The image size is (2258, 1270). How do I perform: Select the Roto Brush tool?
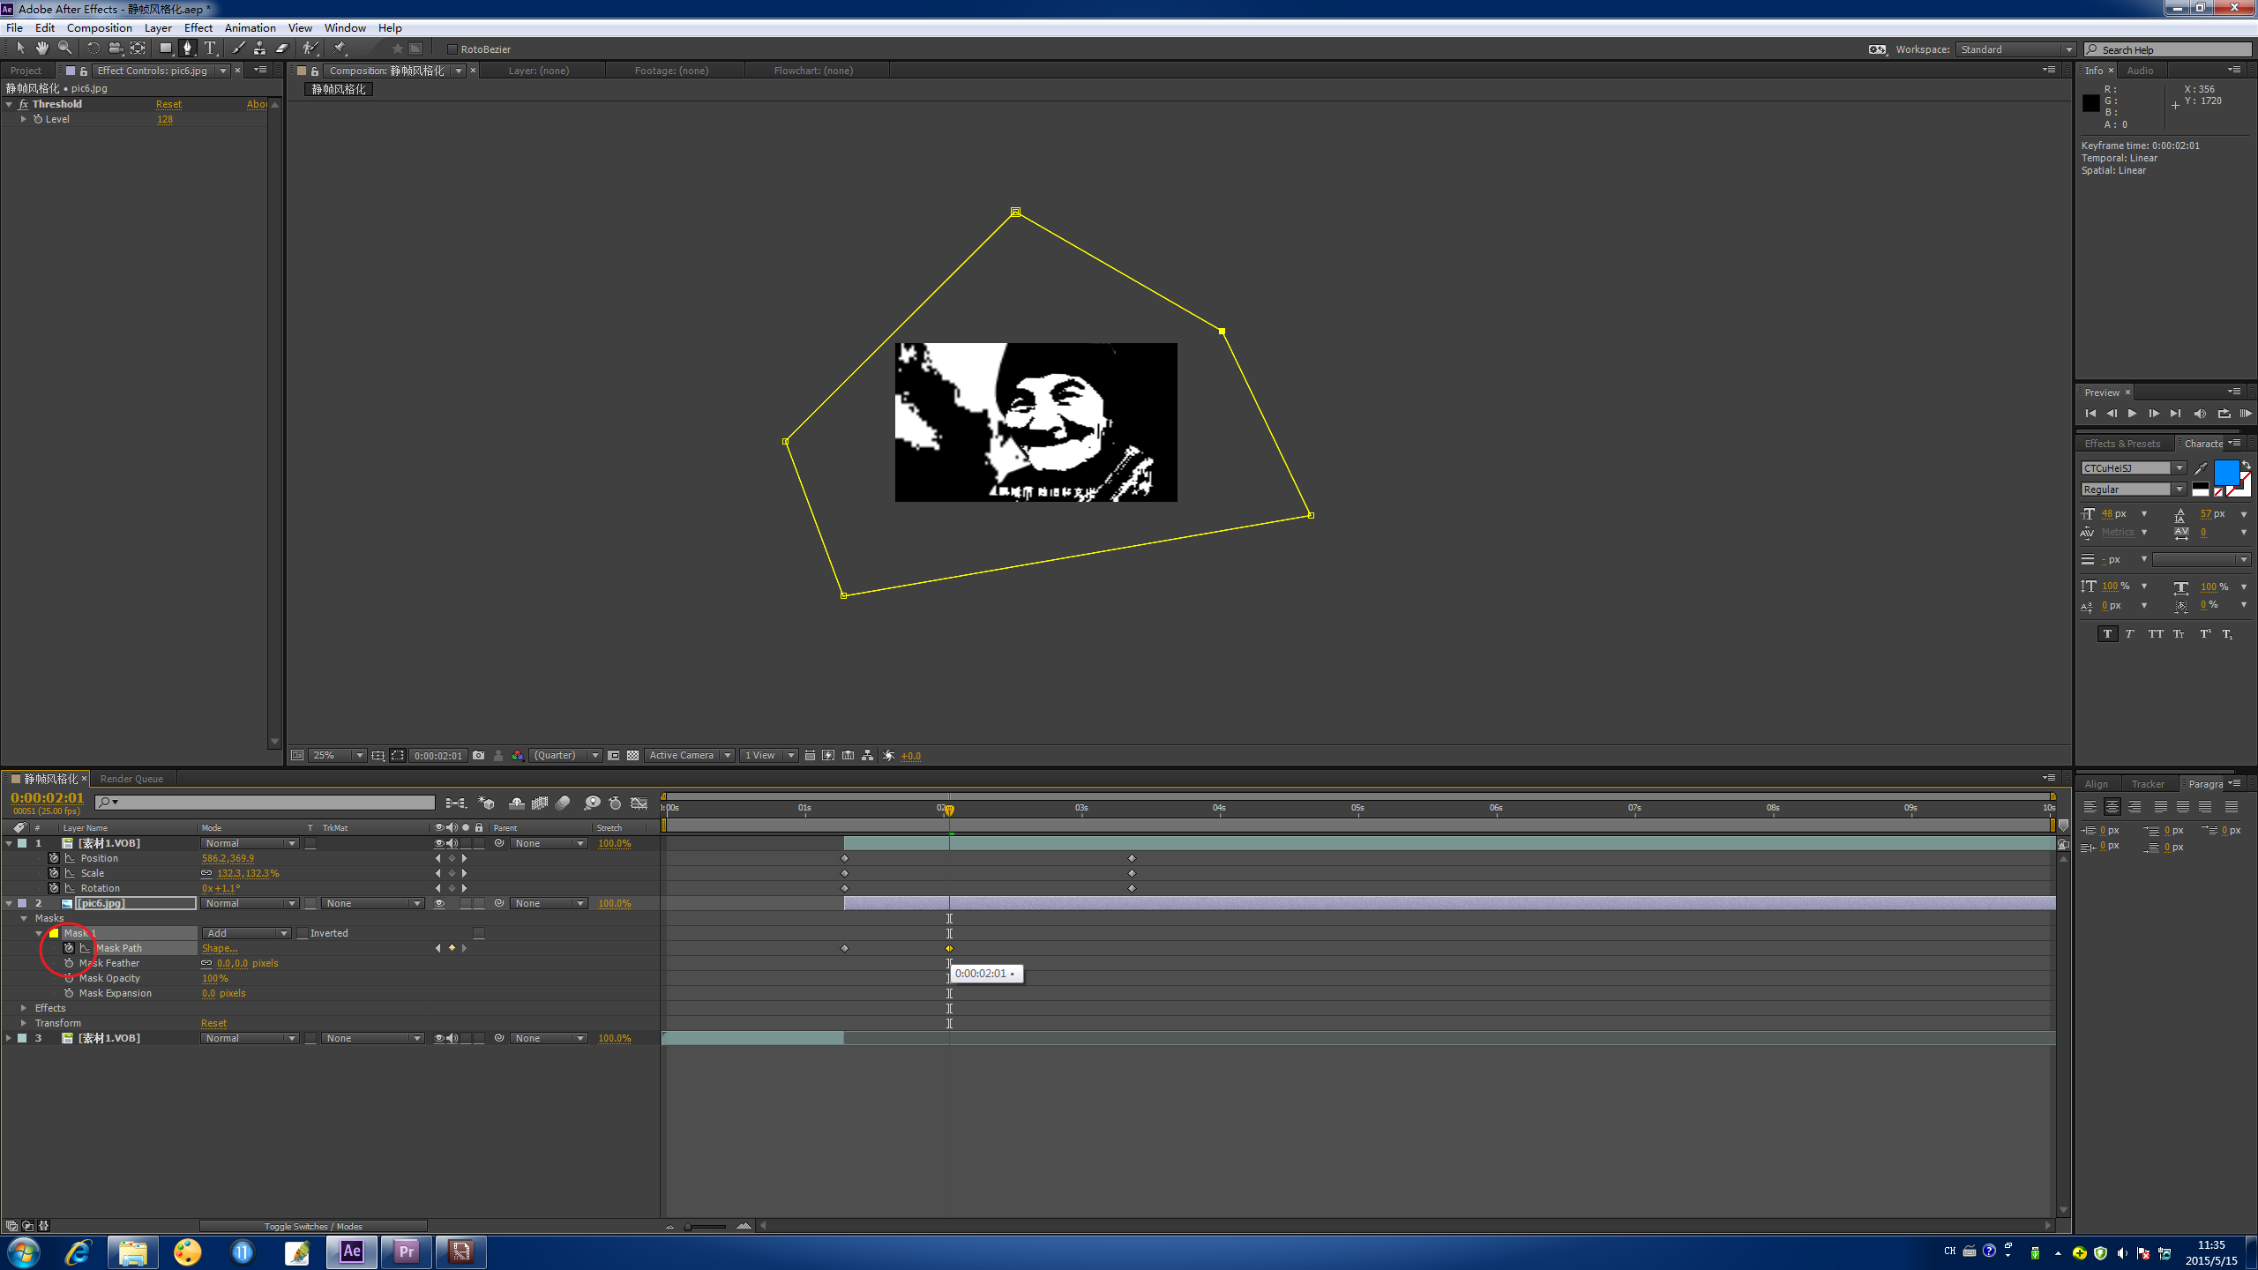(310, 49)
